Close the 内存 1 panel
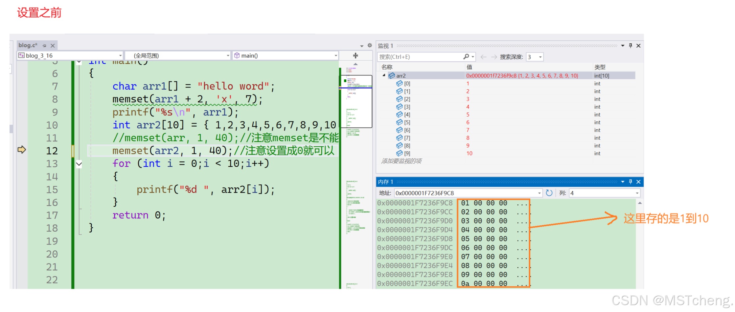 [638, 182]
